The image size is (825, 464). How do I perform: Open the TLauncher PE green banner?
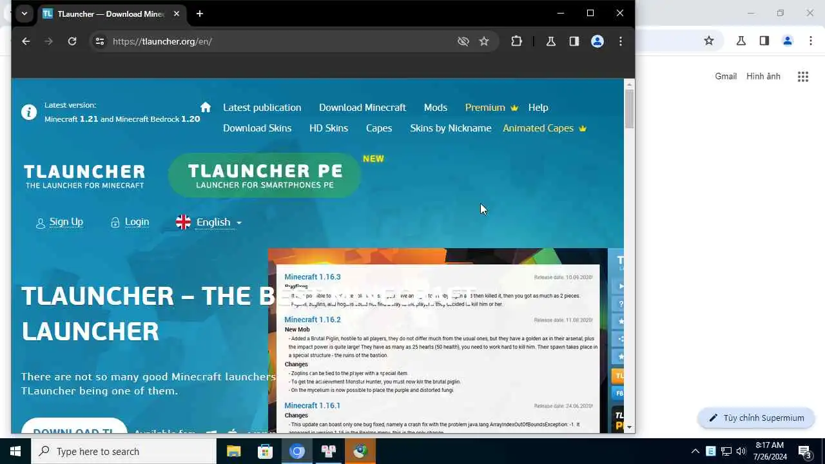click(x=264, y=175)
